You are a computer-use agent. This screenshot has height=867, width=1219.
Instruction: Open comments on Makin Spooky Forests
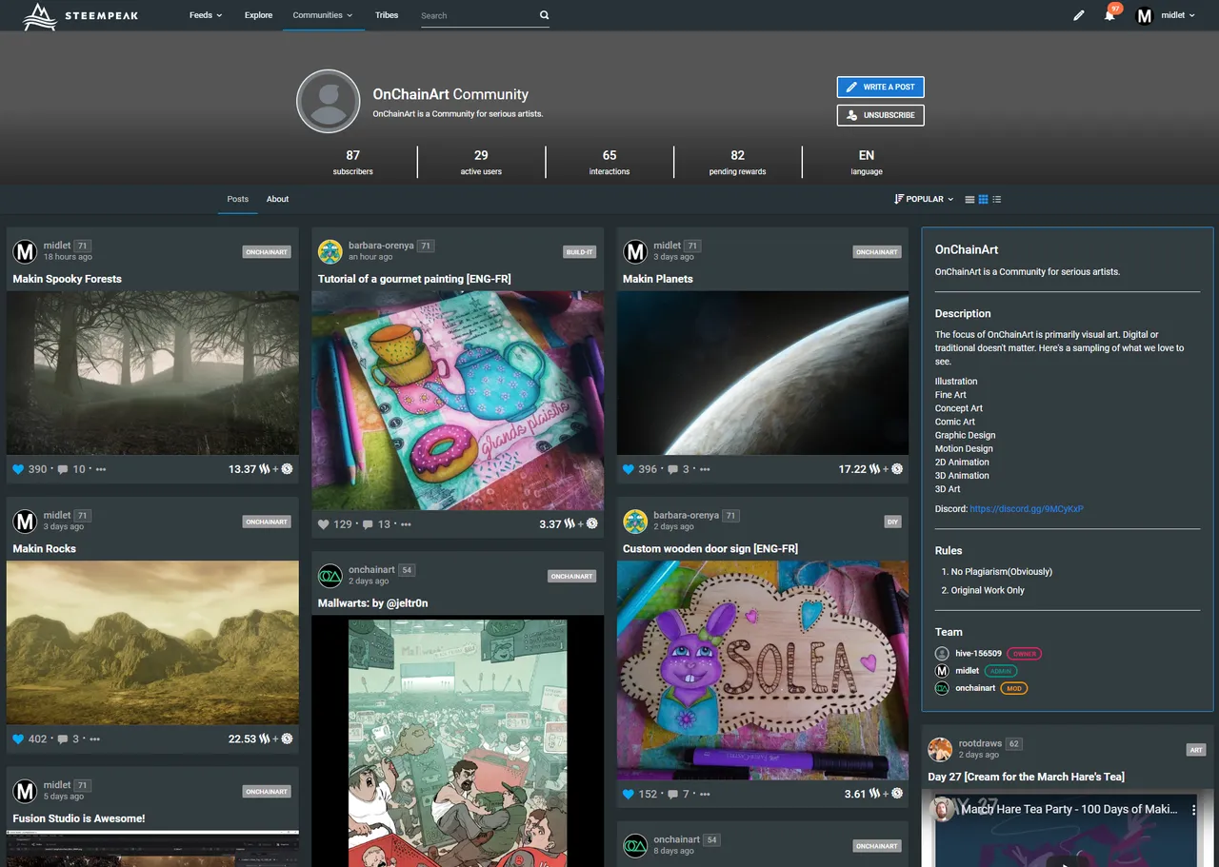tap(63, 469)
